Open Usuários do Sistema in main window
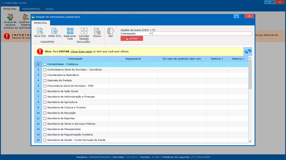 point(25,20)
